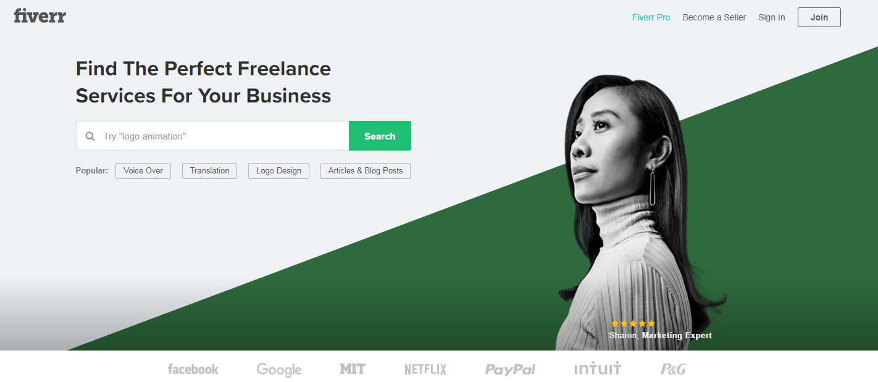Open the Fiverr Pro link
This screenshot has width=878, height=382.
(x=651, y=17)
